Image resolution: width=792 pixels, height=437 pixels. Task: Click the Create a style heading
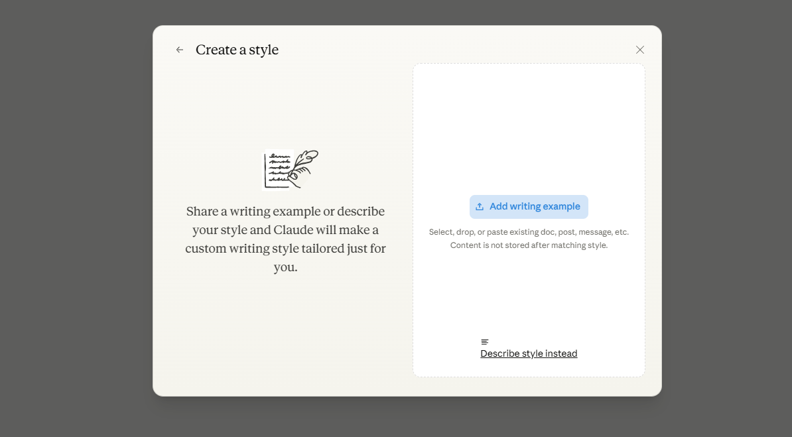pyautogui.click(x=237, y=50)
